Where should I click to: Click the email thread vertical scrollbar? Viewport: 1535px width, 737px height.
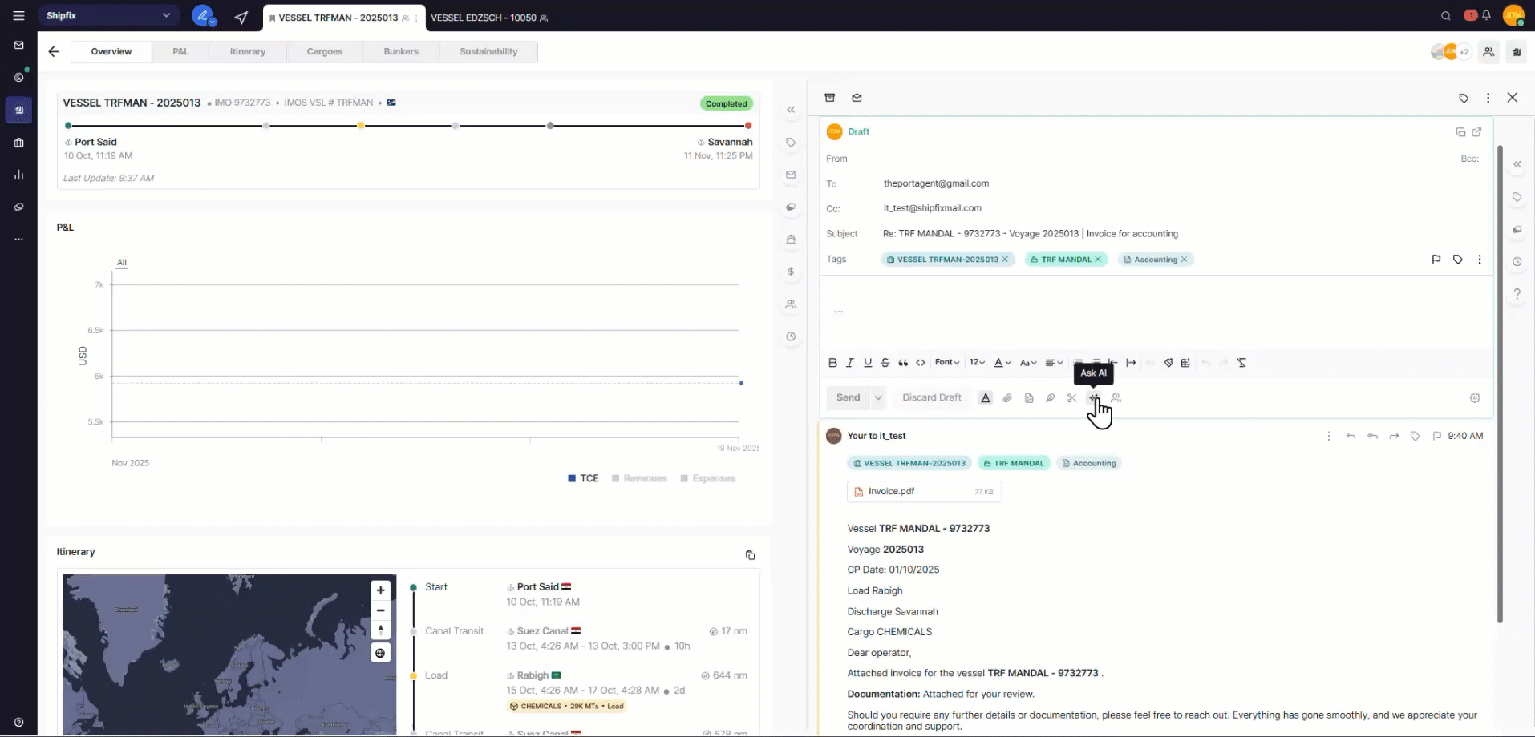1499,385
